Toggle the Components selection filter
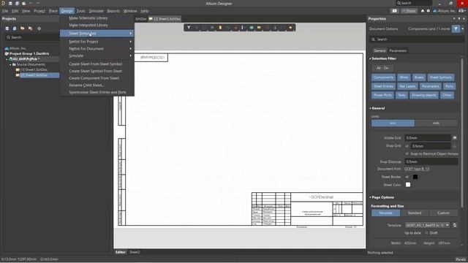Viewport: 468px width, 263px height. tap(383, 77)
